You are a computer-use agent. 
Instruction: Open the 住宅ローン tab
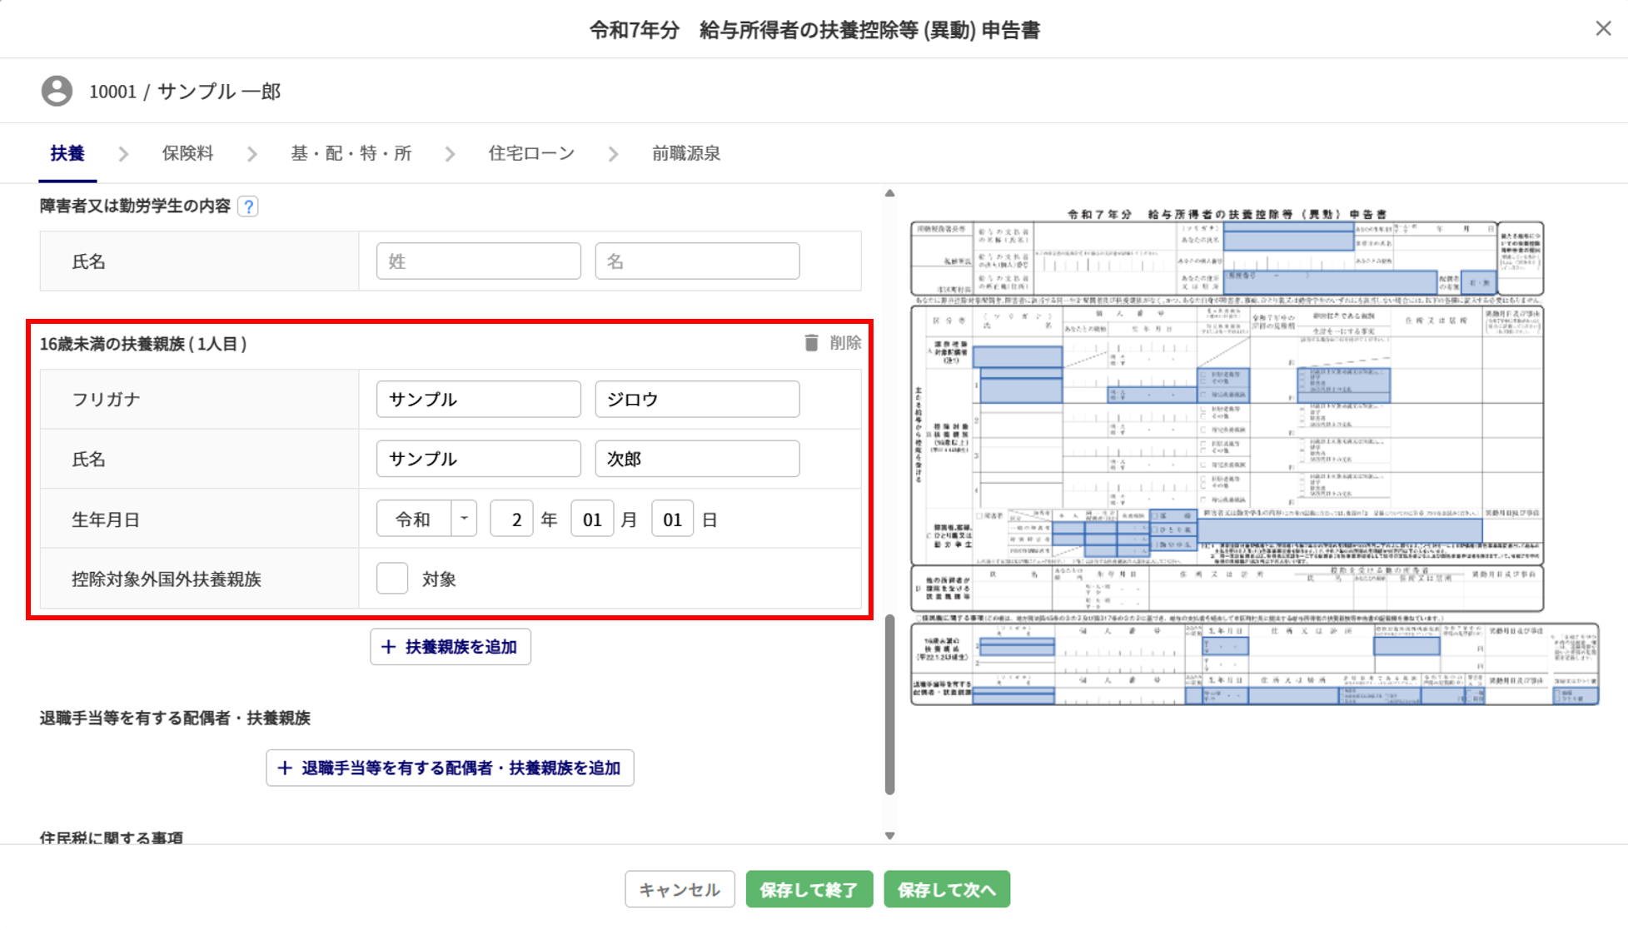tap(531, 153)
